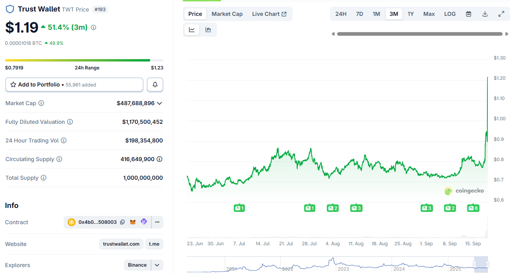The width and height of the screenshot is (516, 275).
Task: Select the 1Y time range
Action: tap(411, 14)
